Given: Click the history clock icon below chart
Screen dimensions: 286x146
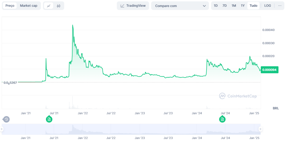Looking at the screenshot, I should (6, 119).
